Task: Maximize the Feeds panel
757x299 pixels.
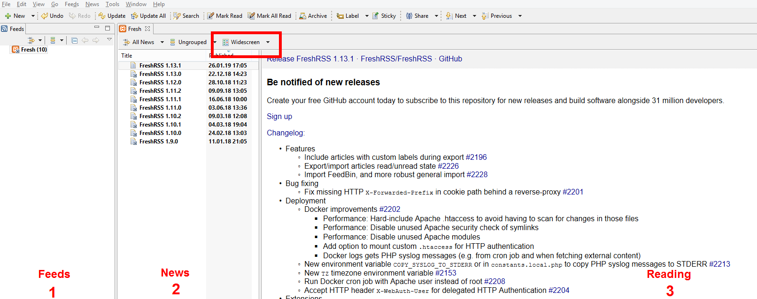Action: pos(108,28)
